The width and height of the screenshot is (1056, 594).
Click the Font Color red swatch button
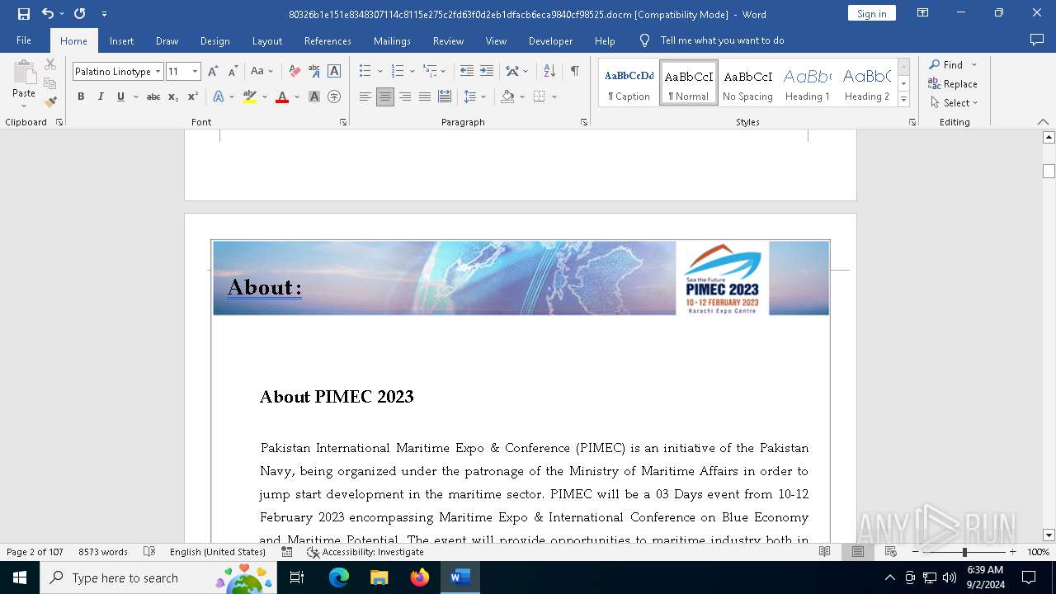pyautogui.click(x=282, y=97)
